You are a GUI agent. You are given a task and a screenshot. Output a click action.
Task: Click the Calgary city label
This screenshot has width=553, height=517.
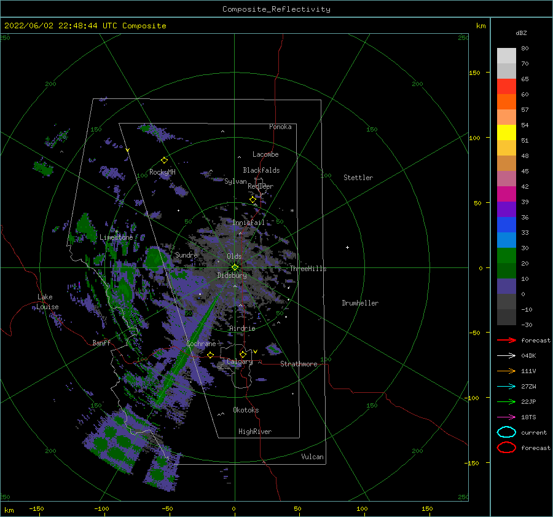point(240,361)
